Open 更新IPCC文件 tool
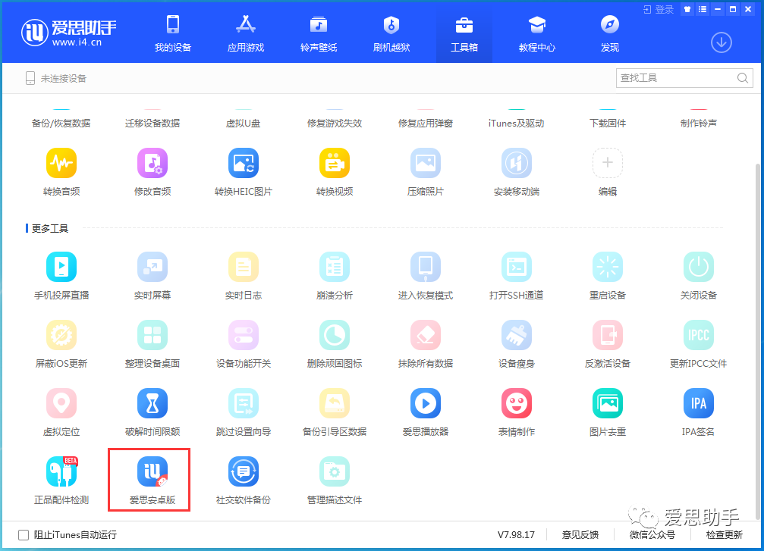Screen dimensions: 764x551 point(699,335)
